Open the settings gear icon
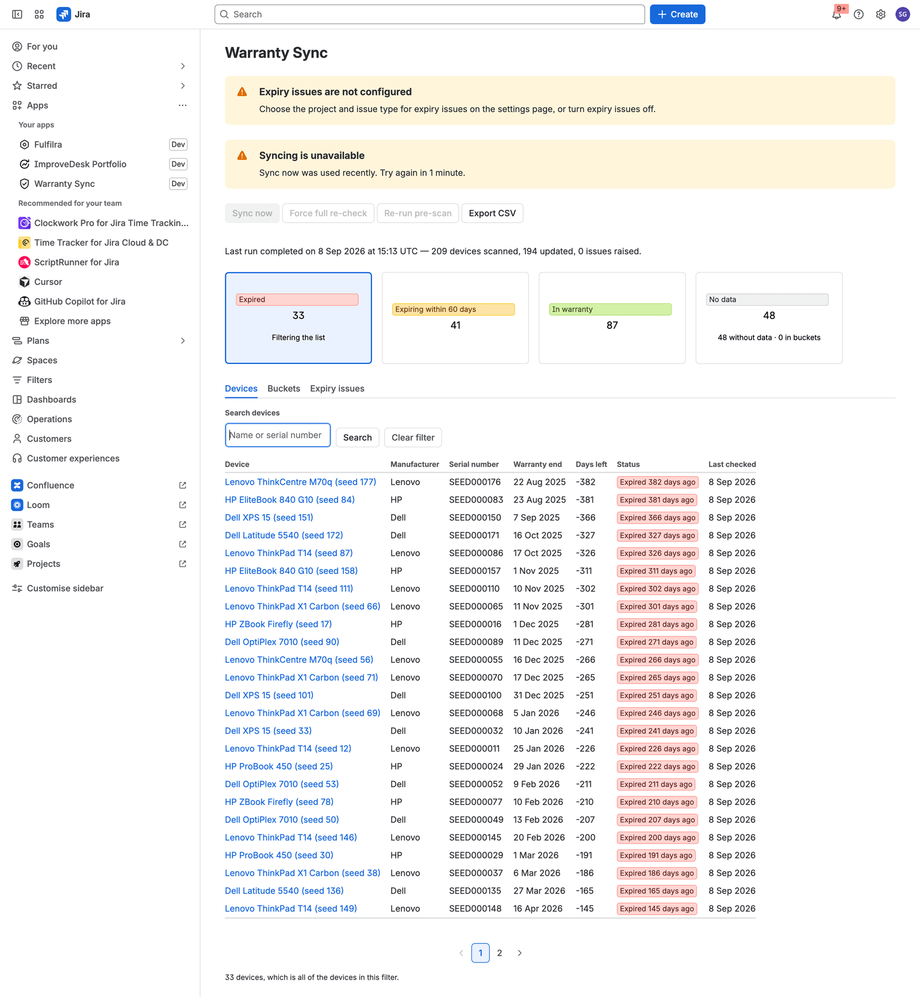This screenshot has height=997, width=920. click(880, 14)
